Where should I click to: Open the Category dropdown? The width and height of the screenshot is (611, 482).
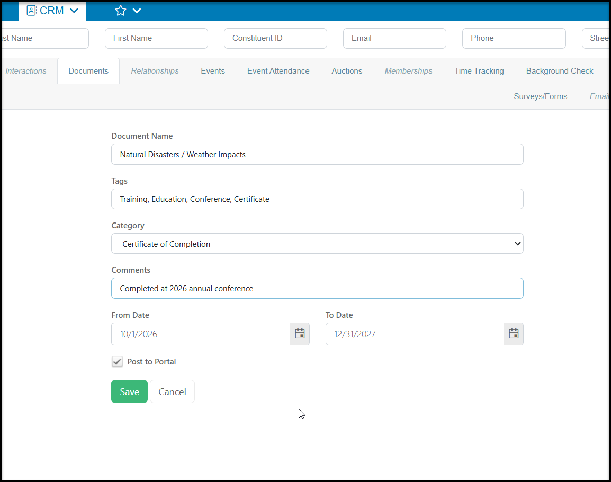click(x=317, y=244)
